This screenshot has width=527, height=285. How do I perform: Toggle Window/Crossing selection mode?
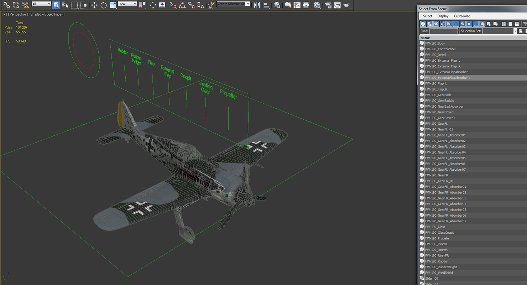[84, 5]
